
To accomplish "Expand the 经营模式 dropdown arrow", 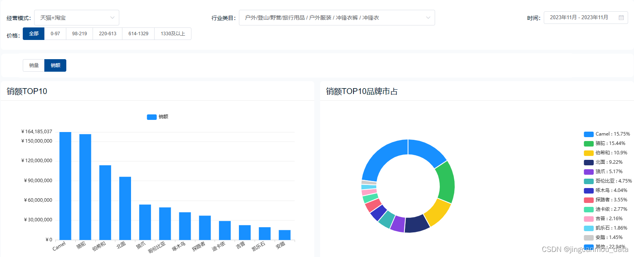I will click(112, 18).
